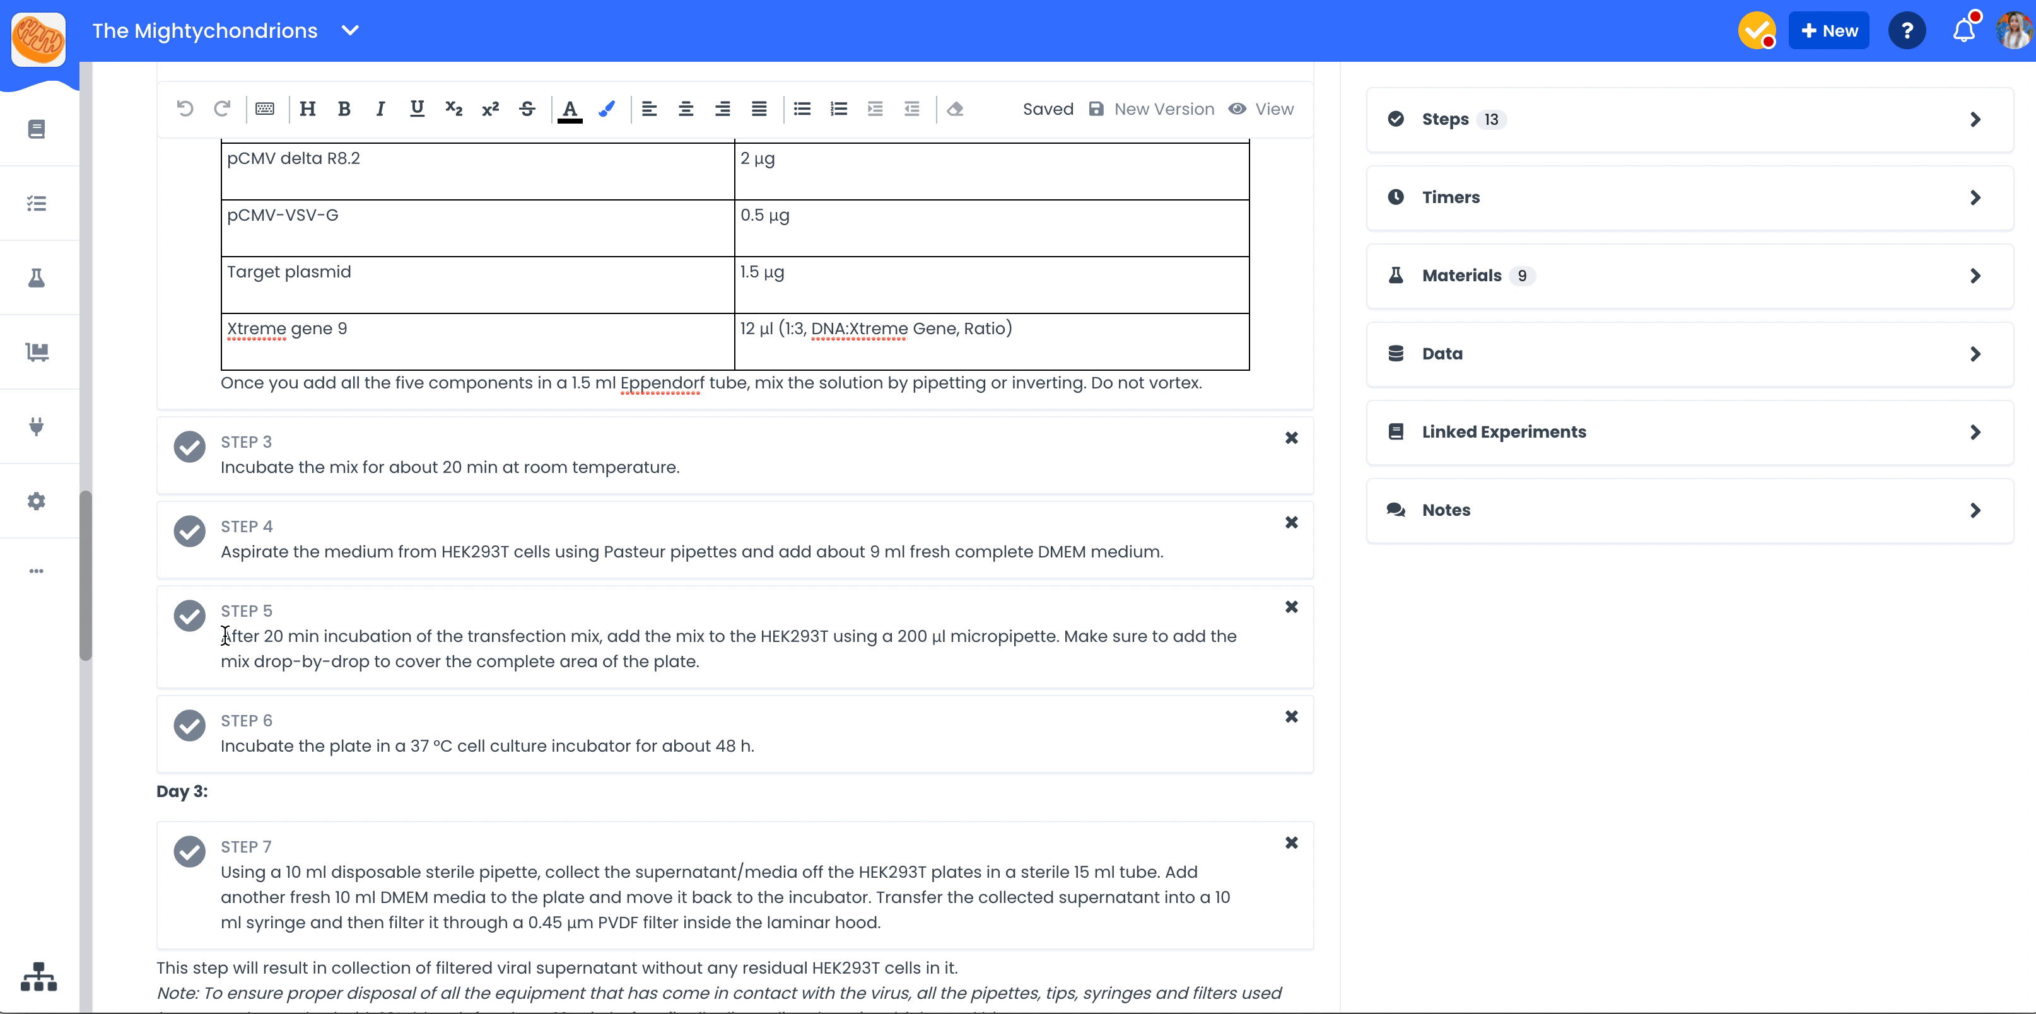2036x1014 pixels.
Task: Click the strikethrough formatting icon
Action: pos(527,109)
